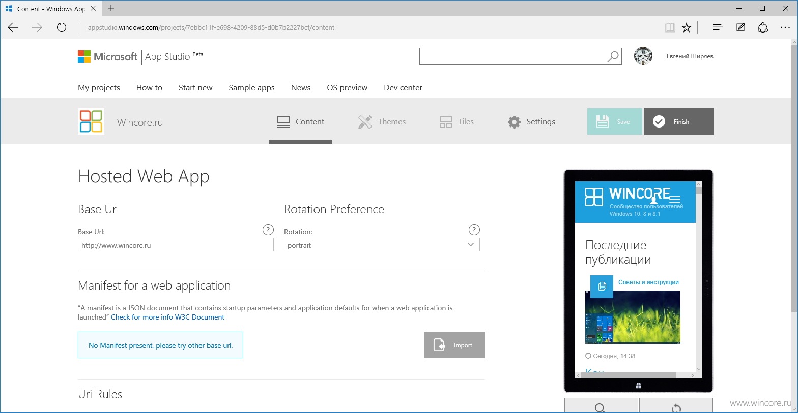Close the Content - Windows App tab
This screenshot has height=413, width=798.
93,8
